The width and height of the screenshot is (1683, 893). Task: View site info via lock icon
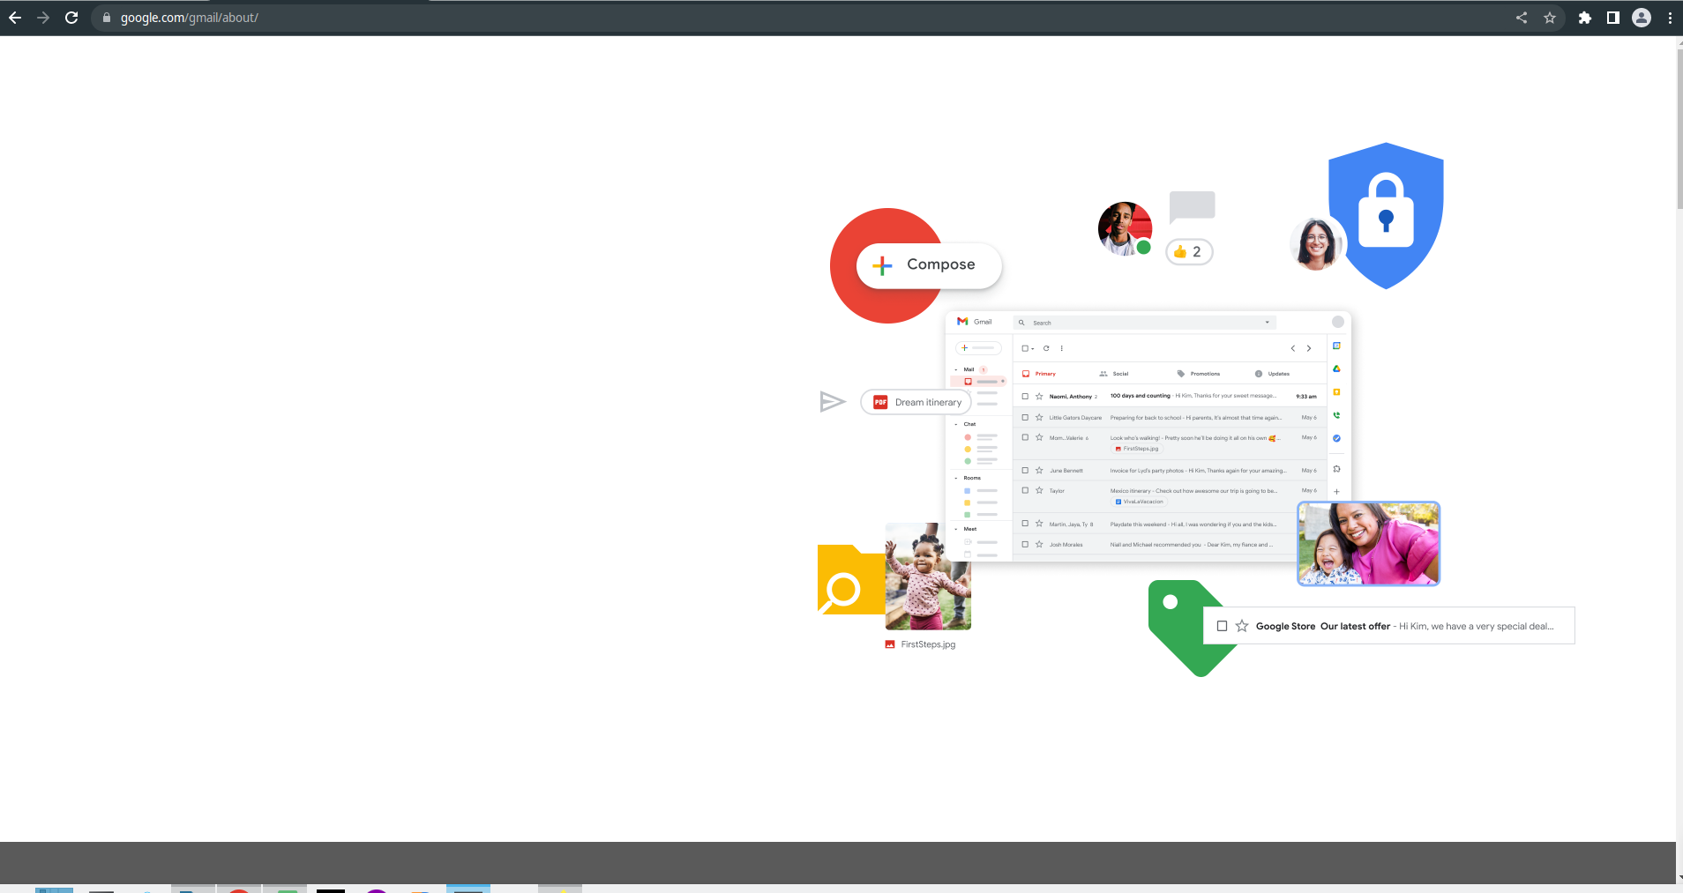107,18
